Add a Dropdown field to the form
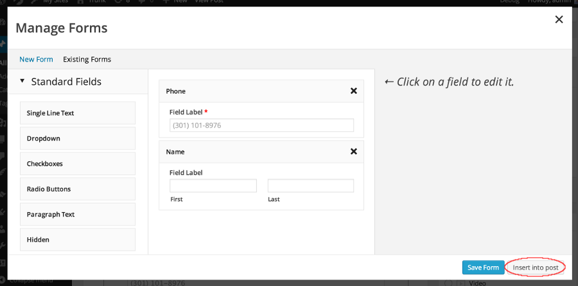Screen dimensions: 578x286 coord(78,138)
